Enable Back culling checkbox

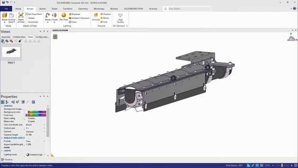click(27, 118)
